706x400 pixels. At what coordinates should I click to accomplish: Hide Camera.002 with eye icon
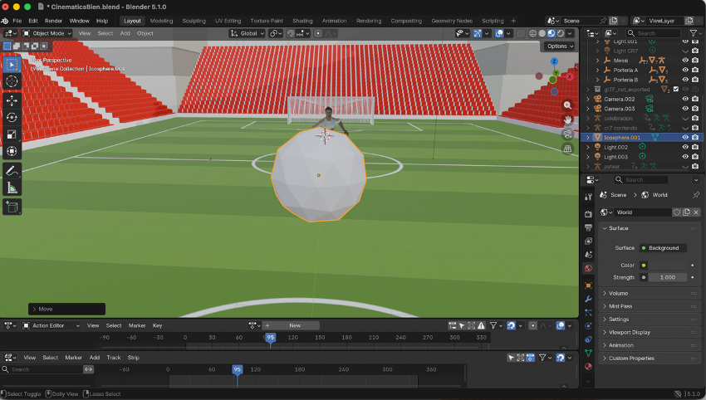click(685, 99)
